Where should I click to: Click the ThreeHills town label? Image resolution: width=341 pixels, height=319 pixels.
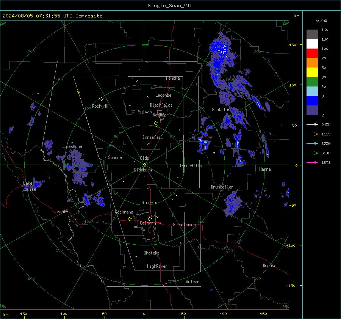[x=191, y=166]
